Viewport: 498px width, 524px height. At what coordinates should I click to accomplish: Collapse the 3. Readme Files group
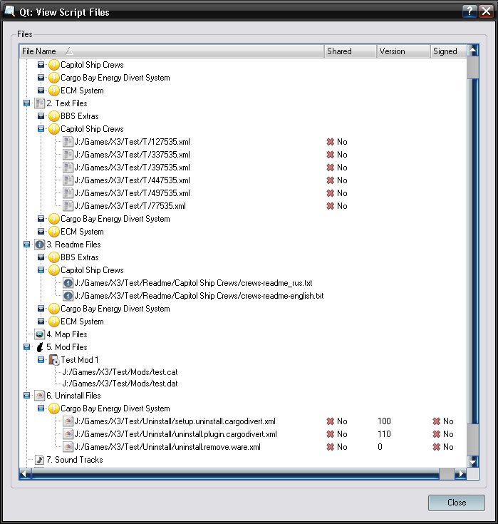pos(27,245)
